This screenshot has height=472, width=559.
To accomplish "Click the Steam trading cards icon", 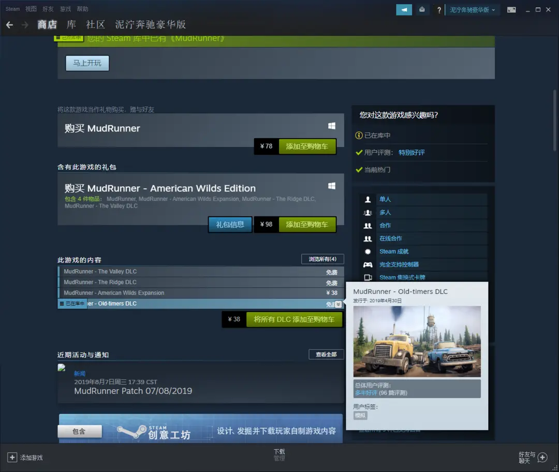I will coord(367,277).
